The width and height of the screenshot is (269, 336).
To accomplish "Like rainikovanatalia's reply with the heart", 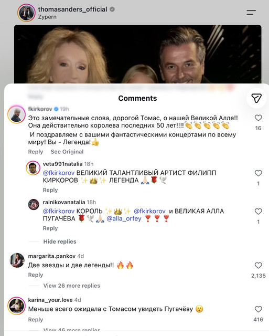I will point(259,211).
